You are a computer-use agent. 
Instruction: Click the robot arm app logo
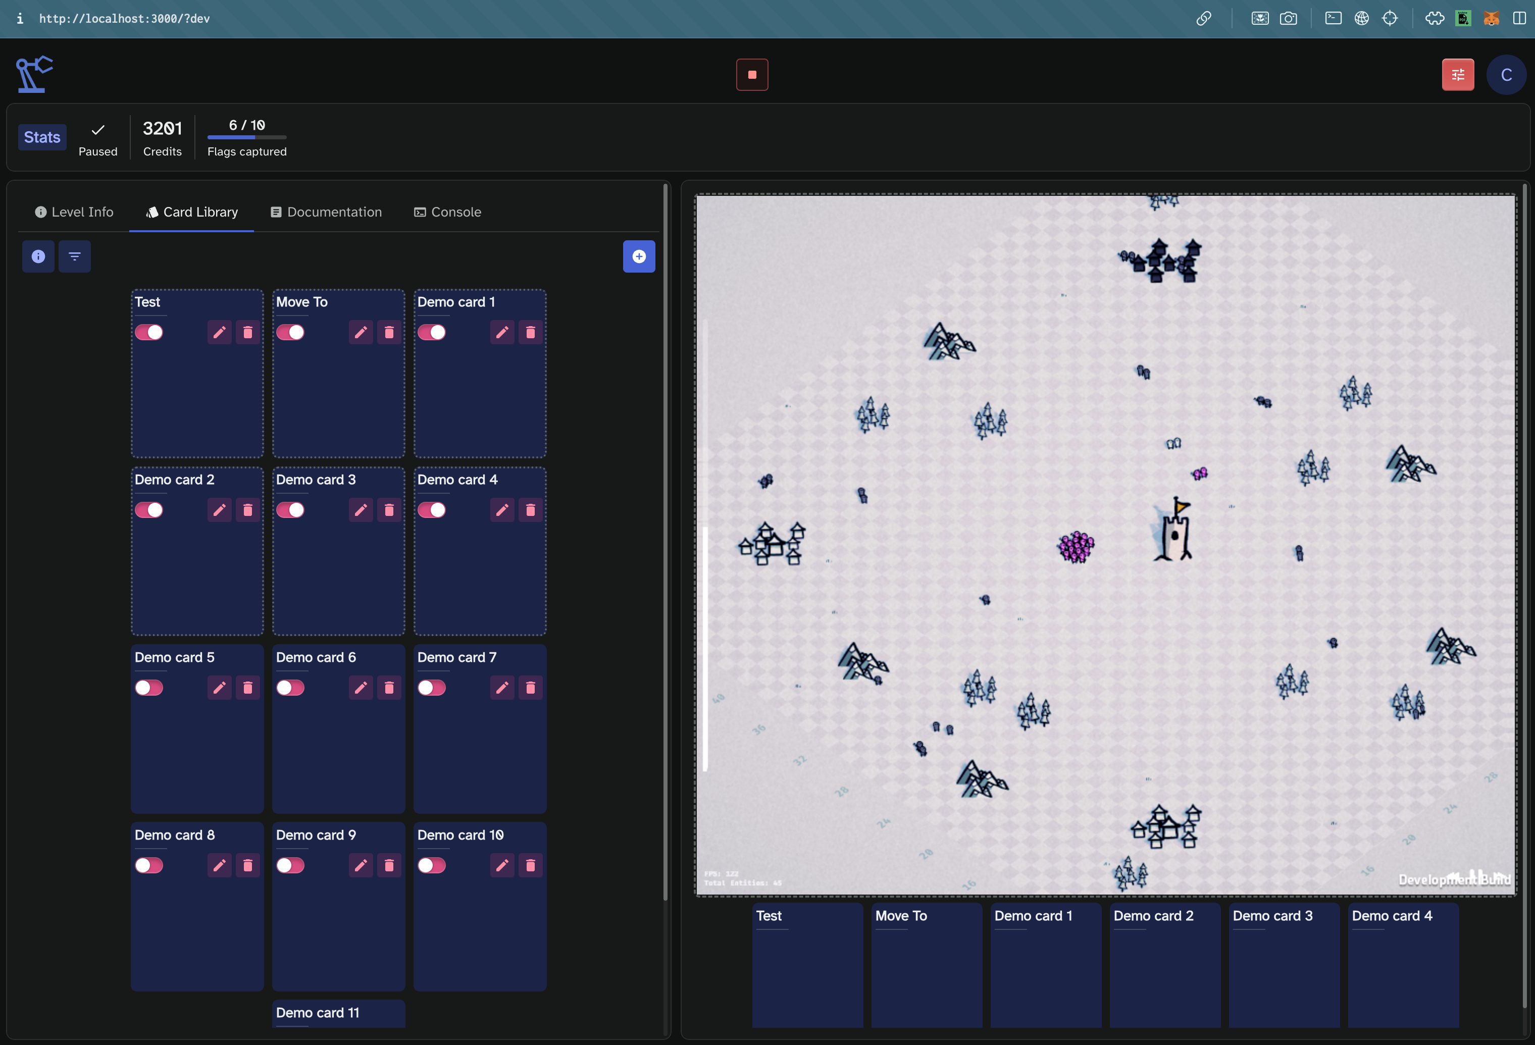point(34,74)
